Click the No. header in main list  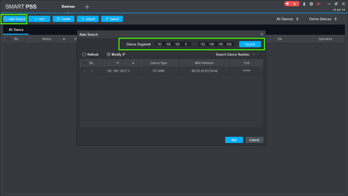(17, 39)
